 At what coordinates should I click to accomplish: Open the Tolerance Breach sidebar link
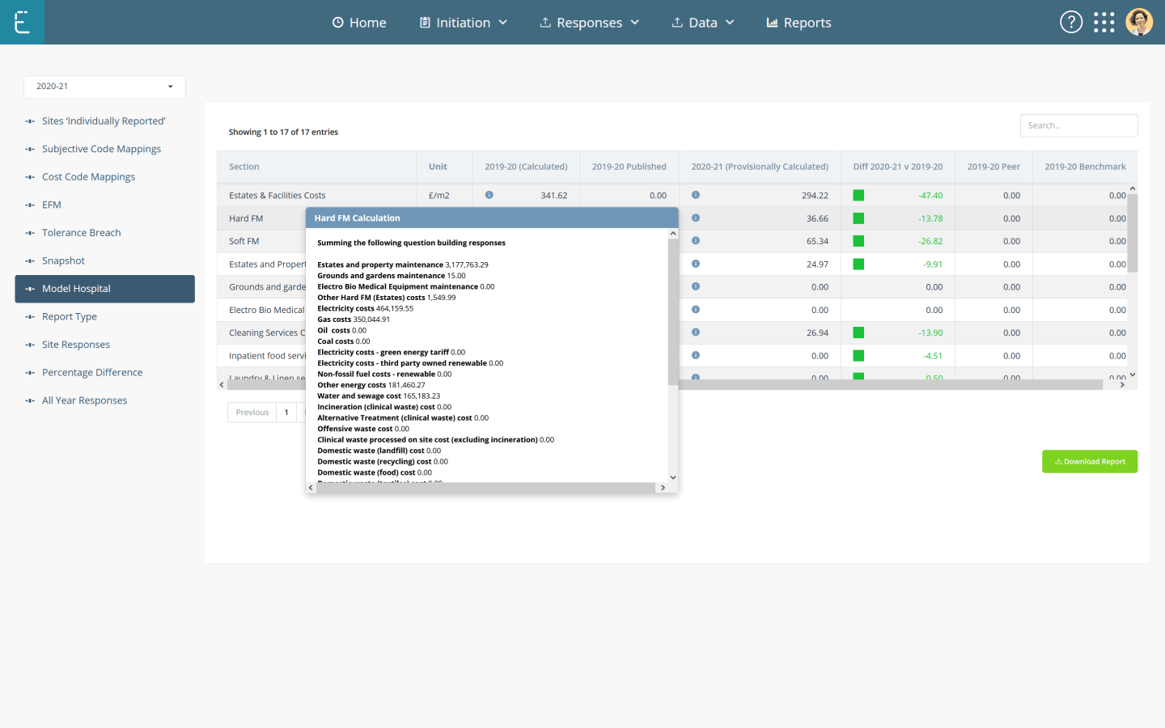pos(81,233)
